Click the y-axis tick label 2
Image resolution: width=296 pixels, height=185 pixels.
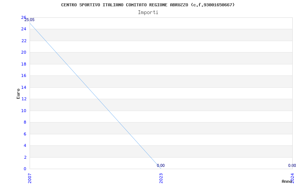click(x=25, y=157)
